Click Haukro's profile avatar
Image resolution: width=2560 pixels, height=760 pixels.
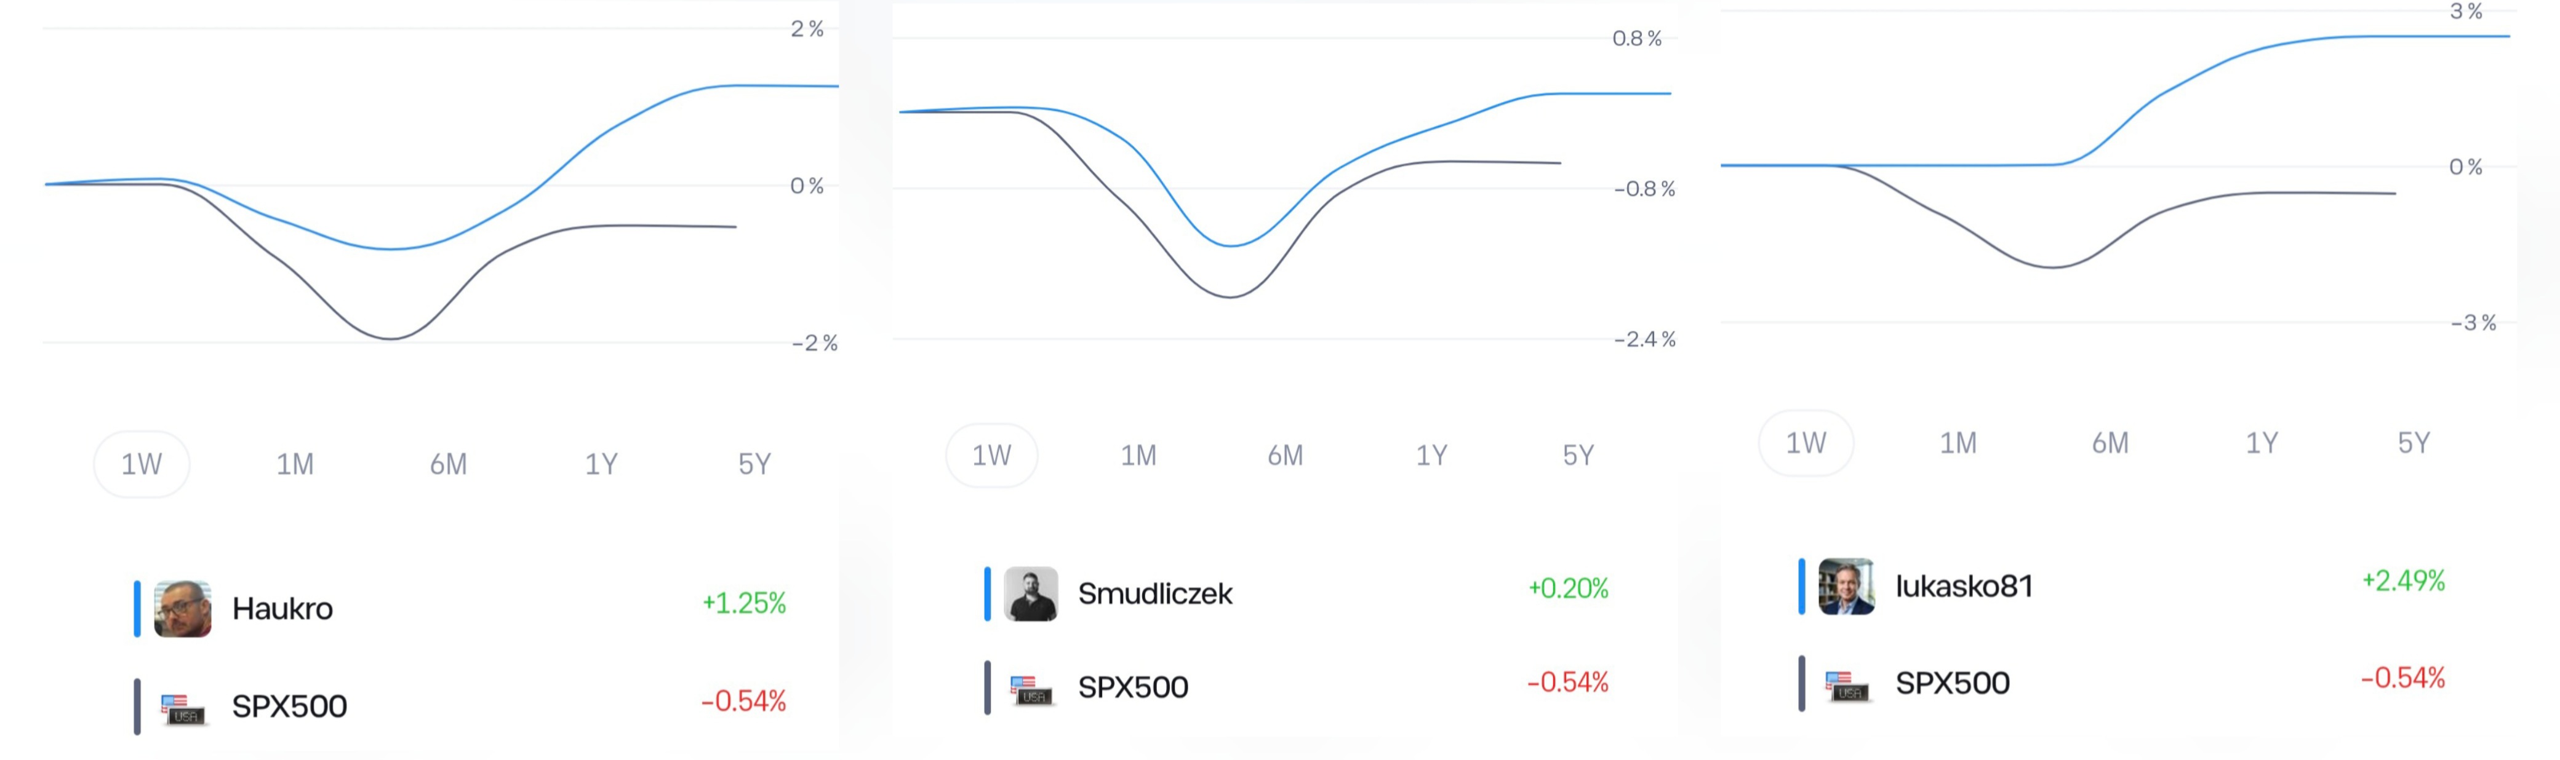click(x=183, y=608)
